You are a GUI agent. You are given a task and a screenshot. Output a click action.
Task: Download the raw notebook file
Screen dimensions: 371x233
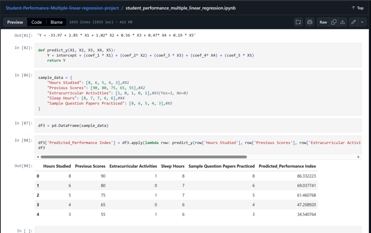(342, 22)
